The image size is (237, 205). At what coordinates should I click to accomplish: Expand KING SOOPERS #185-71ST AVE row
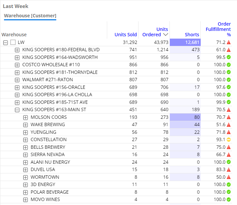tap(17, 102)
